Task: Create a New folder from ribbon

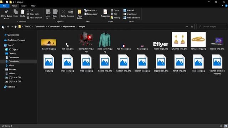Action: coord(80,14)
